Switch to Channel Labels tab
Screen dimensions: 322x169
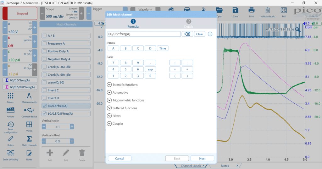pos(191,166)
